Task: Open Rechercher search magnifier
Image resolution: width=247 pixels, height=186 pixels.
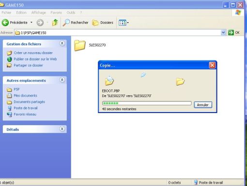Action: 66,23
